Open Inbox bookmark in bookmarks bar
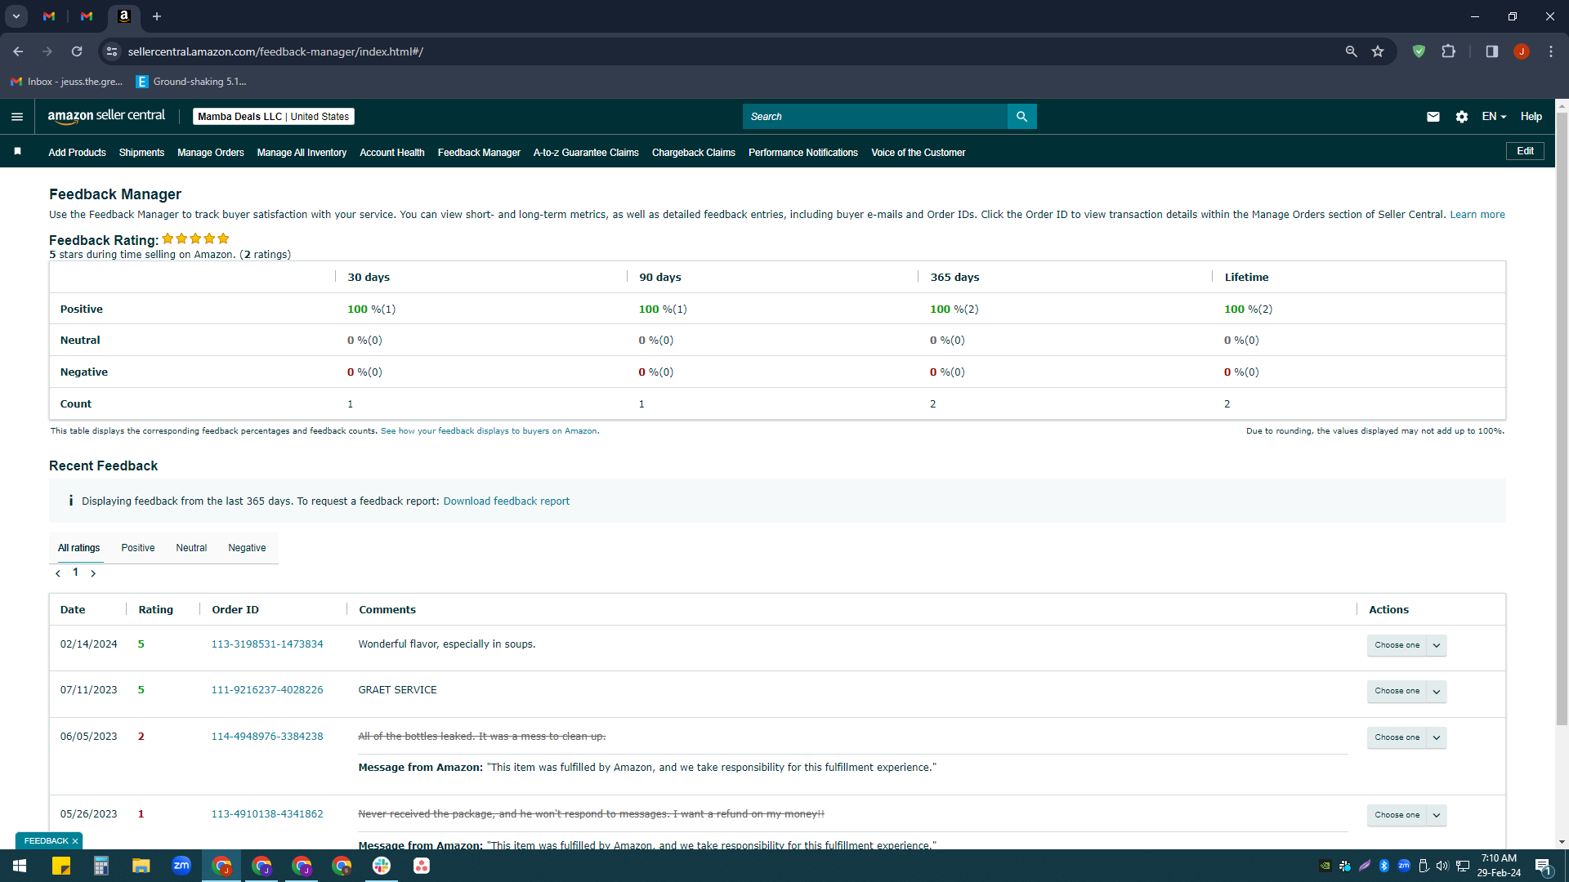 click(x=67, y=82)
